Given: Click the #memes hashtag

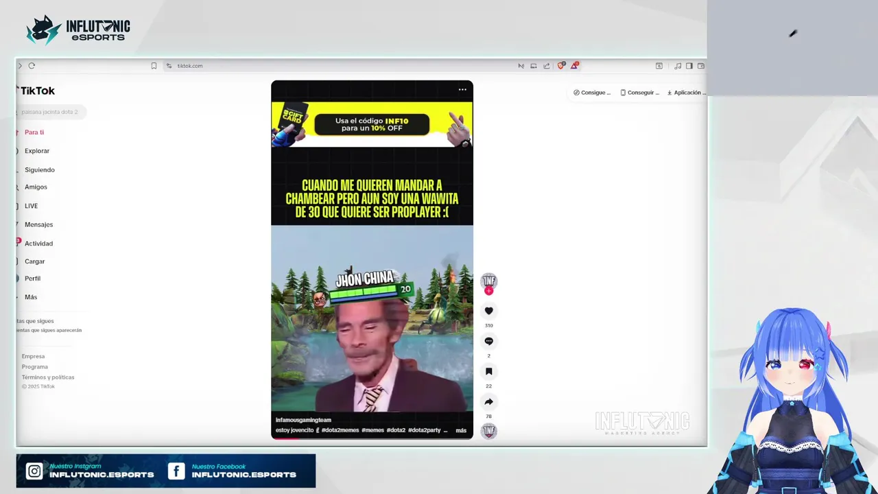Looking at the screenshot, I should pyautogui.click(x=372, y=430).
